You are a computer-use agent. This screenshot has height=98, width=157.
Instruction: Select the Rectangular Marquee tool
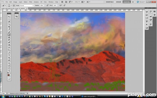coord(9,19)
